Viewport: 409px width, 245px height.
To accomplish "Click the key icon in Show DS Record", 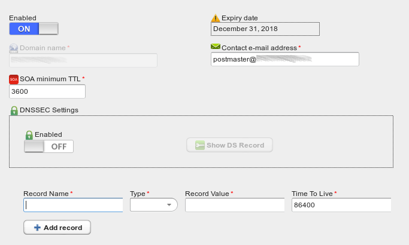I will 200,145.
